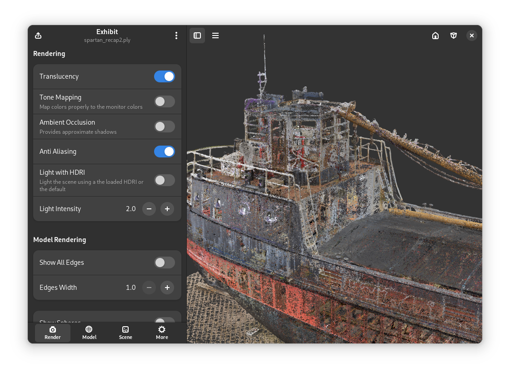Select the Render tab
510x374 pixels.
(53, 333)
